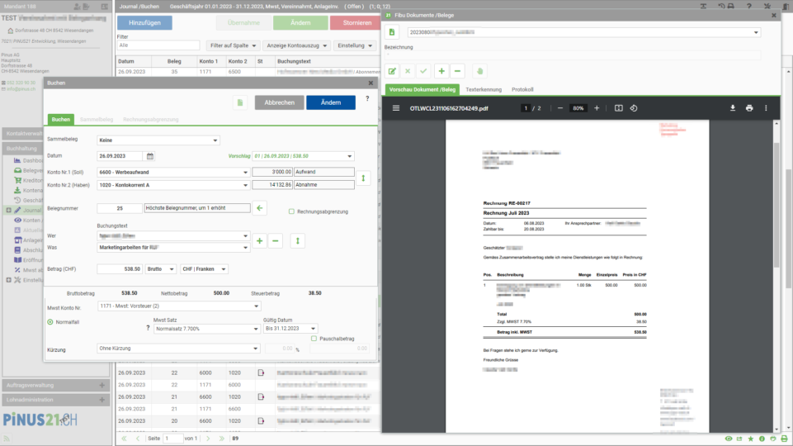Open the Protokoll tab

click(x=522, y=89)
